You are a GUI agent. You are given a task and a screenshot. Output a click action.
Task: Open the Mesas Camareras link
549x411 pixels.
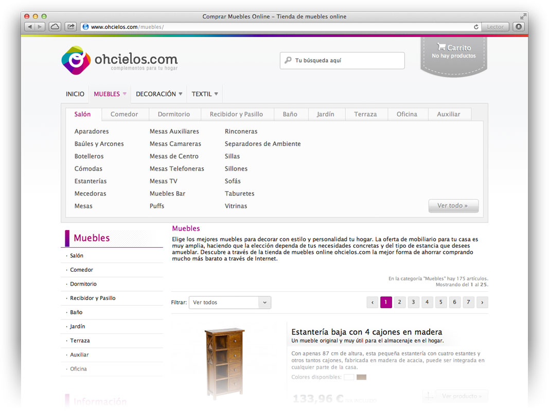point(175,144)
